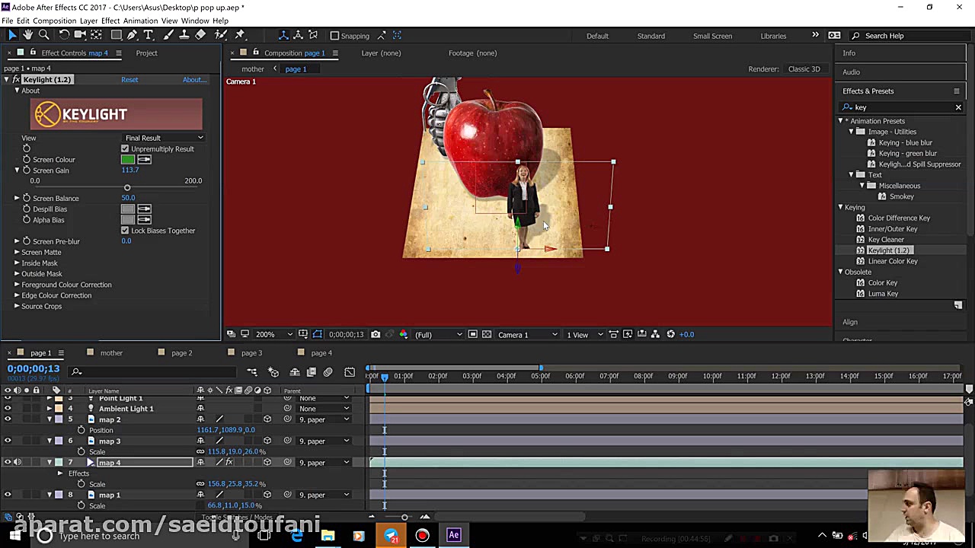Viewport: 975px width, 548px height.
Task: Check the Unpremultiply Result option in Keylight
Action: coord(125,148)
